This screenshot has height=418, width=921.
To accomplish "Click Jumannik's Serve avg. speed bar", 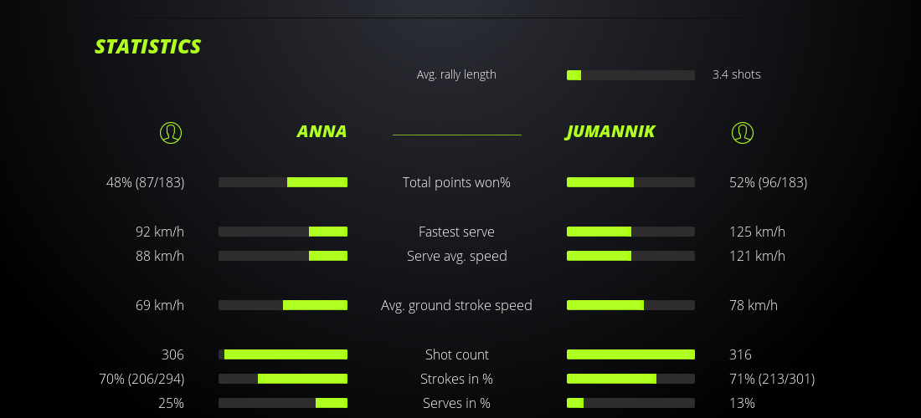I will click(630, 256).
